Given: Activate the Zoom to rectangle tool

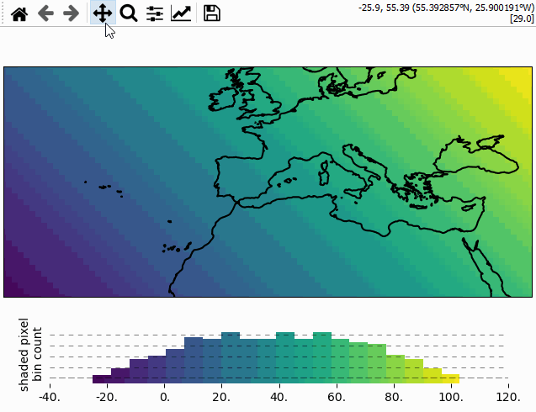Looking at the screenshot, I should click(129, 13).
